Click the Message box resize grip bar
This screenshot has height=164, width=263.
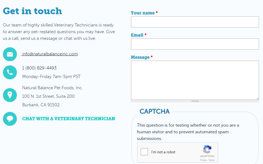195,101
